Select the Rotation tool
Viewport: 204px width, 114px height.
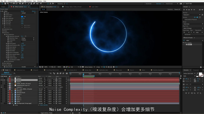click(x=11, y=4)
